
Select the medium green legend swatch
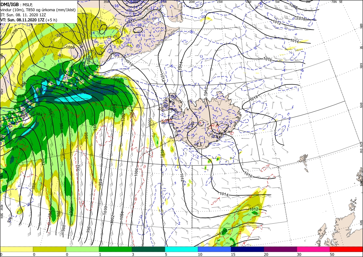[x=115, y=249]
